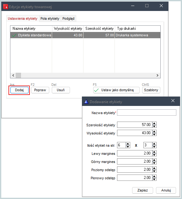The image size is (182, 199).
Task: Increase Szerokość etykiety with the up arrow
Action: click(154, 123)
